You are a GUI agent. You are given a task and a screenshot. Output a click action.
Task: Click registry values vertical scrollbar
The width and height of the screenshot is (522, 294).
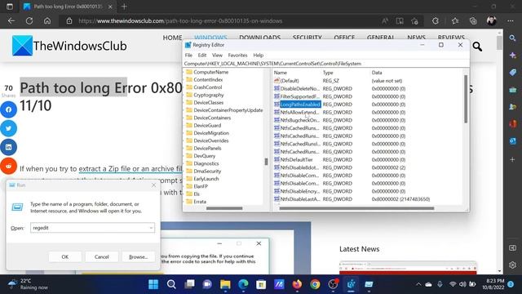(466, 98)
